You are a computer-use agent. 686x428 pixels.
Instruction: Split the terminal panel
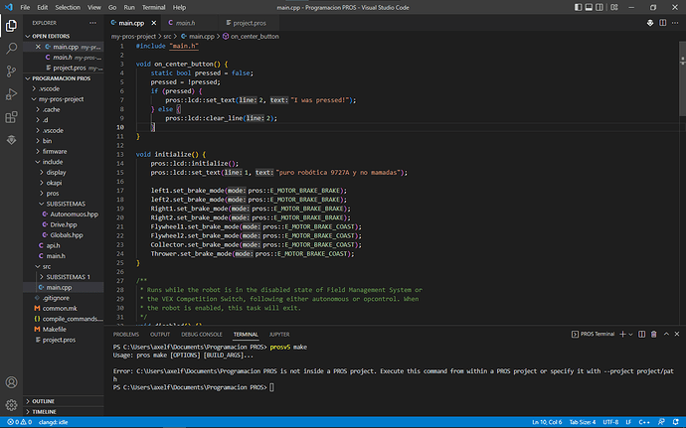(x=642, y=334)
